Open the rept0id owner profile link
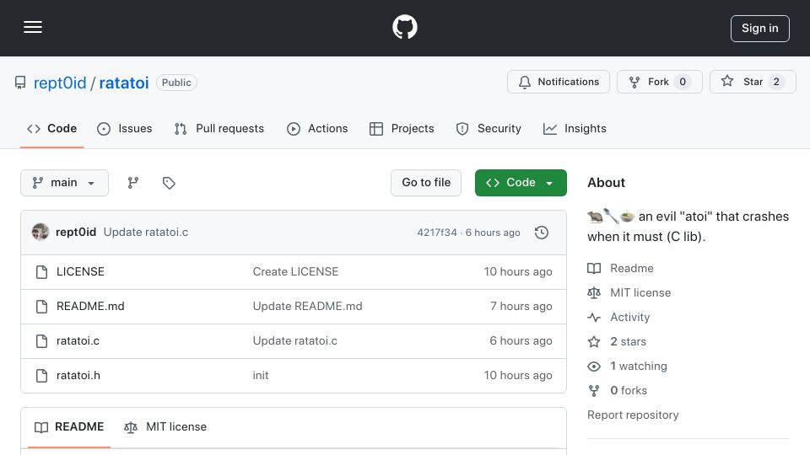 tap(60, 83)
